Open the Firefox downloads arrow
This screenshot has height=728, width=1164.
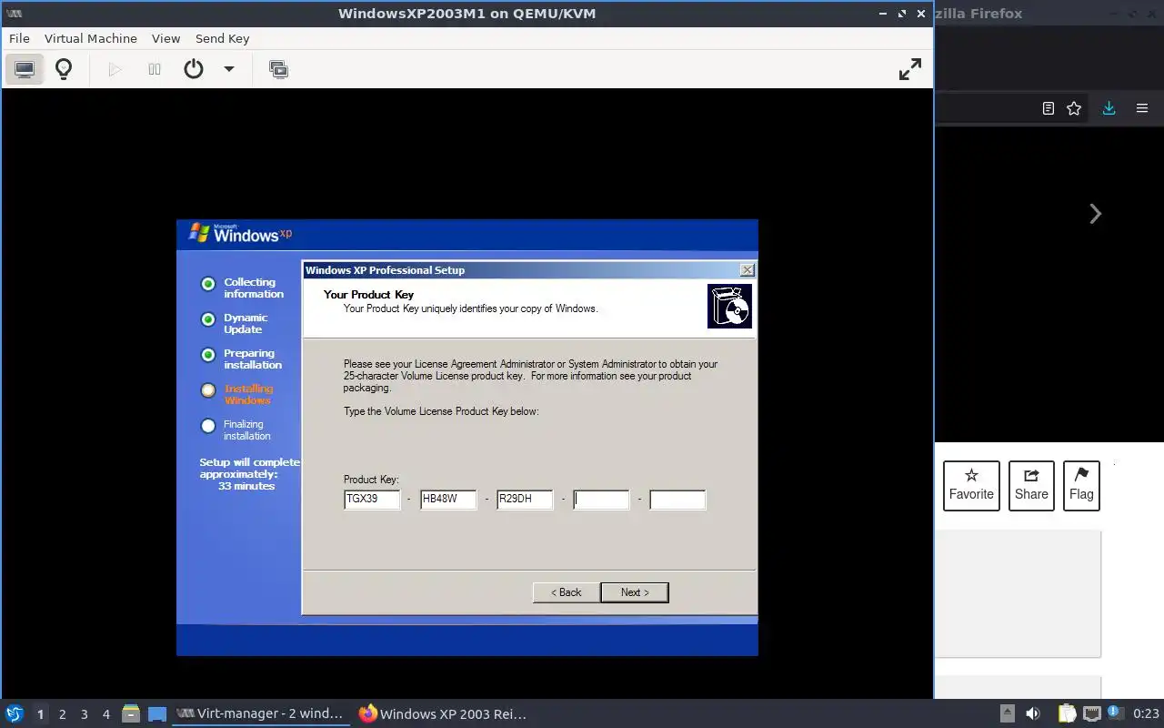click(x=1109, y=108)
